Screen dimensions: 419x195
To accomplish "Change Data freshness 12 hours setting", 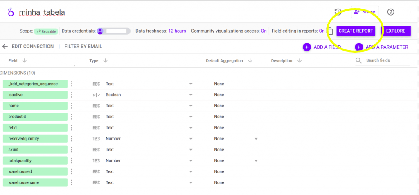I will [177, 31].
